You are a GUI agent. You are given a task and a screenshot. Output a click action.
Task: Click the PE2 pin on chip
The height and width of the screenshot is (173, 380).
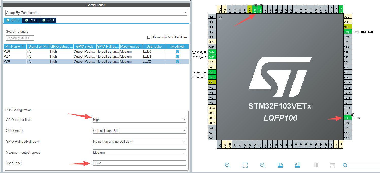pyautogui.click(x=212, y=17)
